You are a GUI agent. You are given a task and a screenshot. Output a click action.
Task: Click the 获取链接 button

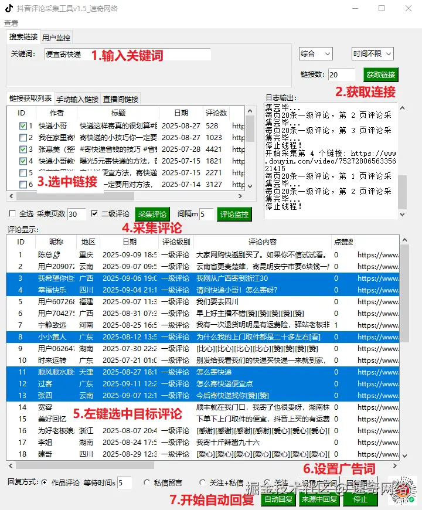[x=381, y=75]
